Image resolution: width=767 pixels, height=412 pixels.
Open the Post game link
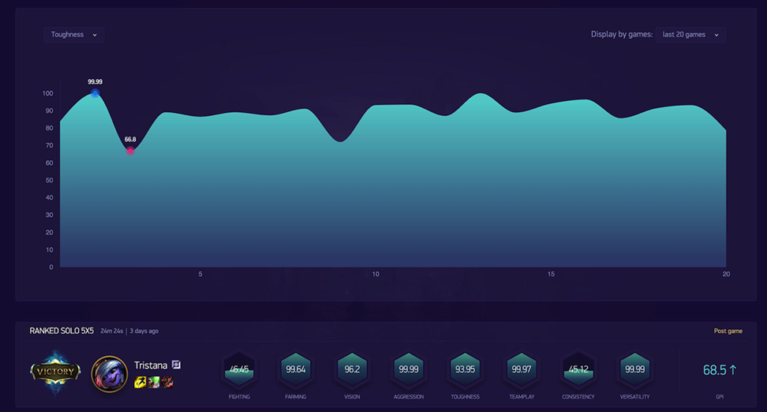[x=728, y=331]
